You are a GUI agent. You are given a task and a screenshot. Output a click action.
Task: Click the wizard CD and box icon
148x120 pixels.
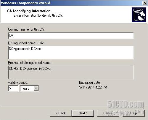139,15
